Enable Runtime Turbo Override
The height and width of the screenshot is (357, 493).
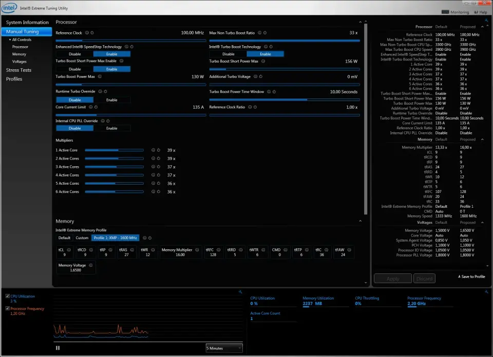111,100
